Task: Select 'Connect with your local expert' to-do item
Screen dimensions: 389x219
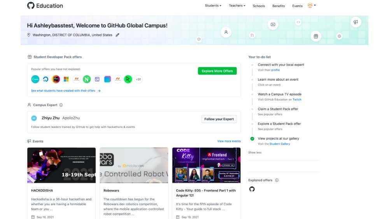Action: point(280,65)
